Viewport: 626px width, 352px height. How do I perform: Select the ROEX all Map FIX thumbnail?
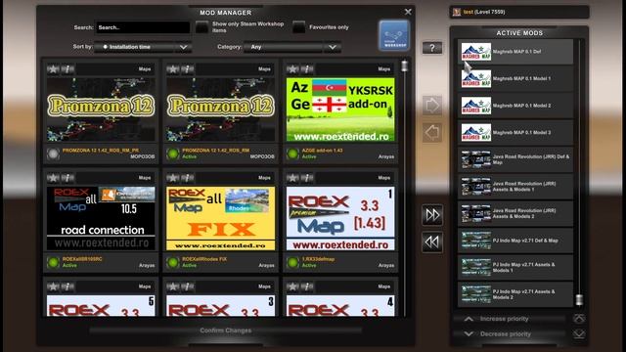pyautogui.click(x=221, y=218)
